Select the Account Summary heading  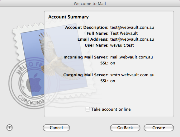point(69,17)
